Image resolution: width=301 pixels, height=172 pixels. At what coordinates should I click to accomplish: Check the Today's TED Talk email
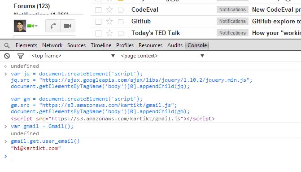point(99,33)
